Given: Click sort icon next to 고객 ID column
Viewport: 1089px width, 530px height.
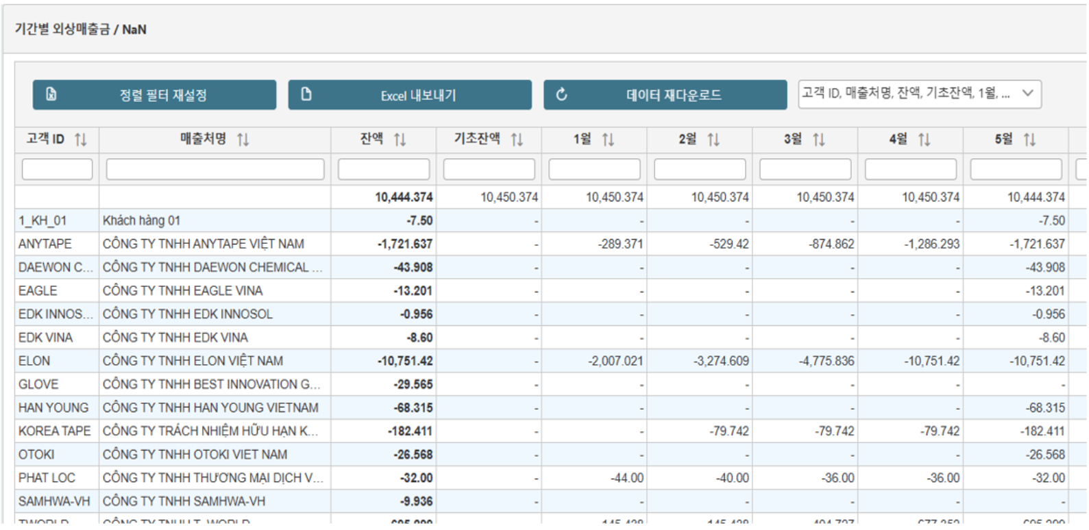Looking at the screenshot, I should click(81, 140).
